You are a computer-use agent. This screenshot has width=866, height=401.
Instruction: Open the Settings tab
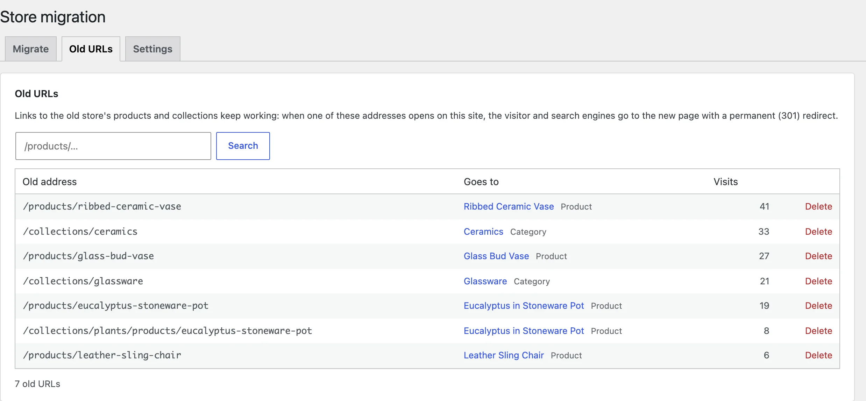(153, 49)
